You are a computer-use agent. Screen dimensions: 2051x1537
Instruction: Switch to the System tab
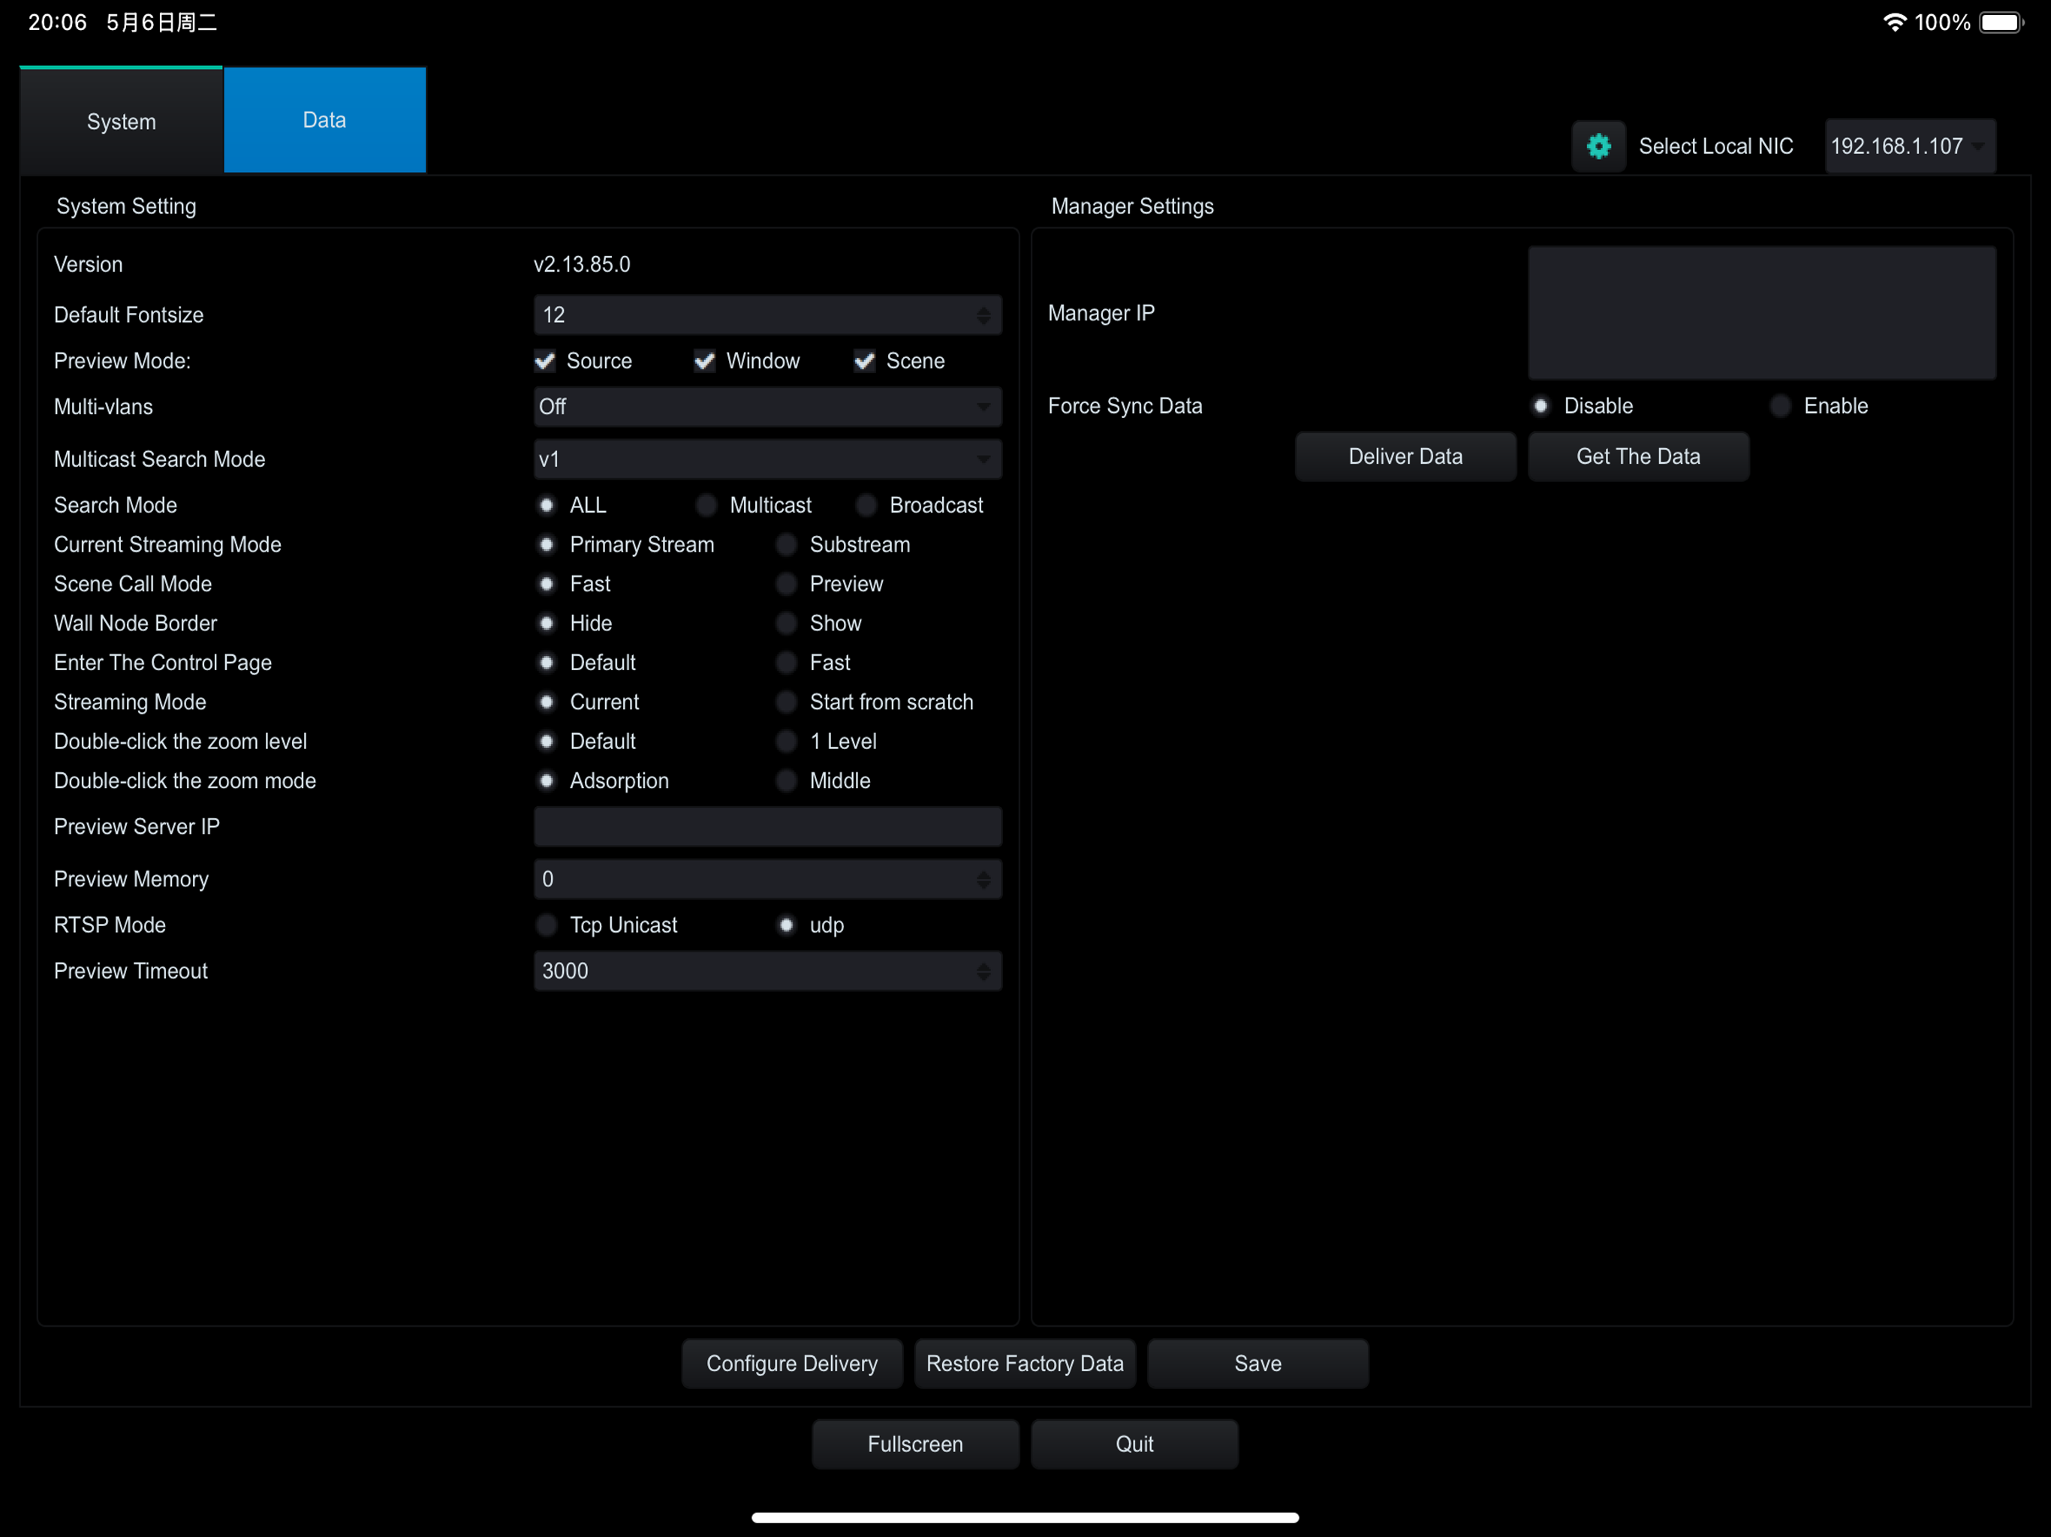tap(122, 121)
